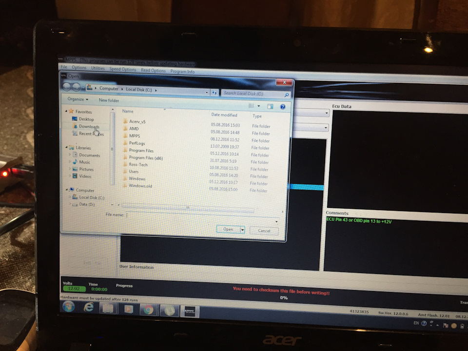The height and width of the screenshot is (351, 468).
Task: Select the Music library
Action: point(81,162)
